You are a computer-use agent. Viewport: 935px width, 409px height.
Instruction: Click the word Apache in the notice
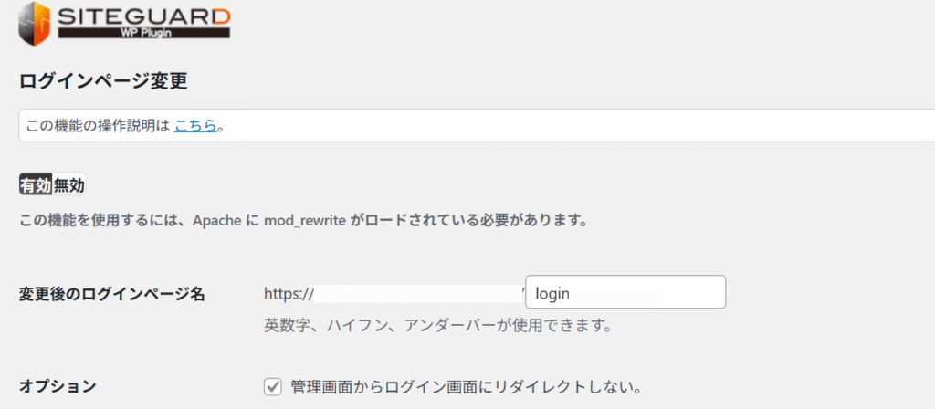(x=216, y=221)
